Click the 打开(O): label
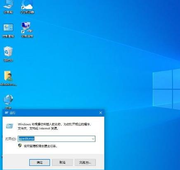 [11, 139]
